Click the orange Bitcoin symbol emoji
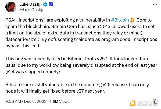Screen dimensions: 161x109 coord(132,20)
